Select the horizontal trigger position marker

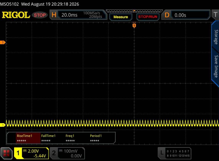tap(134, 26)
